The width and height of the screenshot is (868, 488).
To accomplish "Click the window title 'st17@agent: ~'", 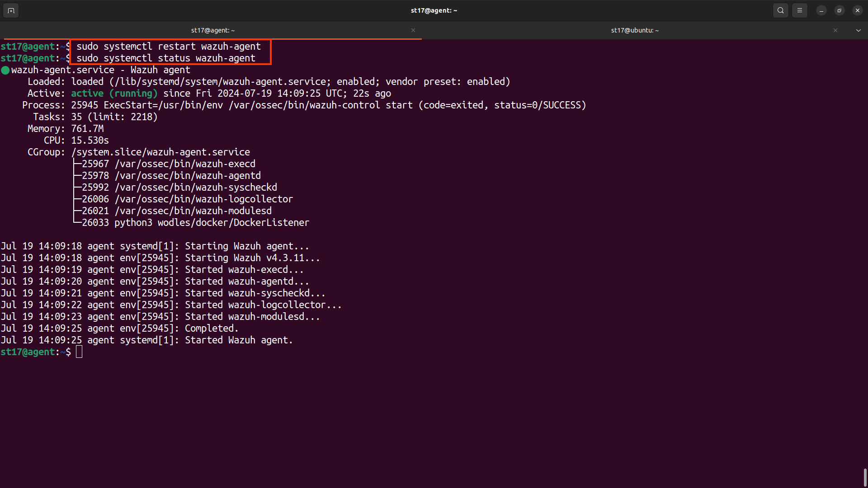I will (x=434, y=10).
